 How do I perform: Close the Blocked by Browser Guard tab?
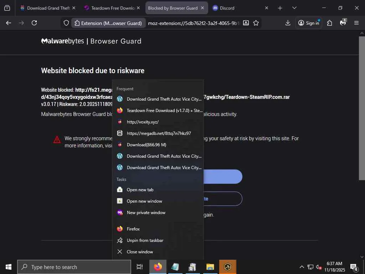tap(202, 8)
